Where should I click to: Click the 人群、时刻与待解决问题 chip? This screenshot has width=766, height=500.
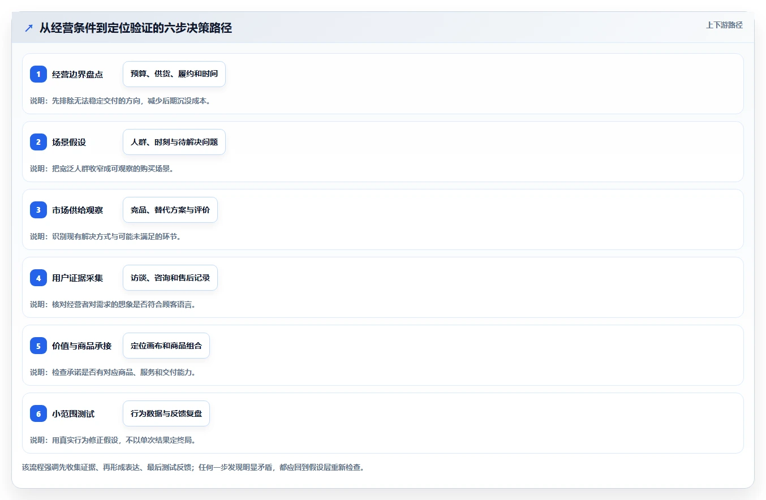coord(174,142)
